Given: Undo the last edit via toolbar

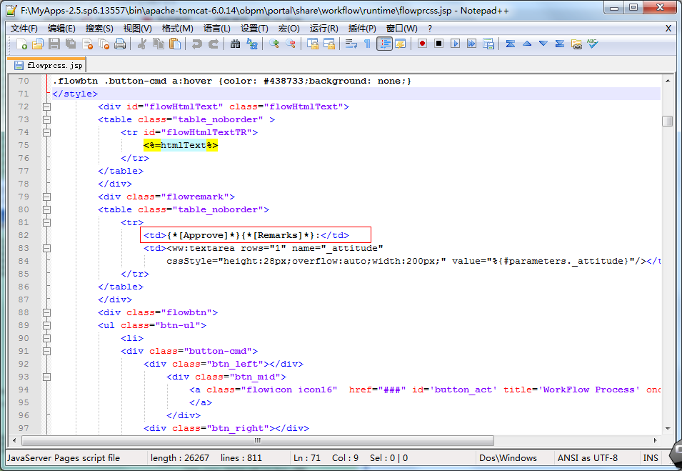Looking at the screenshot, I should tap(196, 44).
